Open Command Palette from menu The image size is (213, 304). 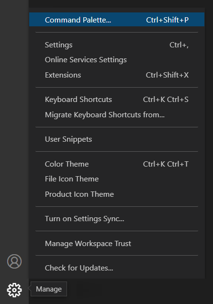117,19
